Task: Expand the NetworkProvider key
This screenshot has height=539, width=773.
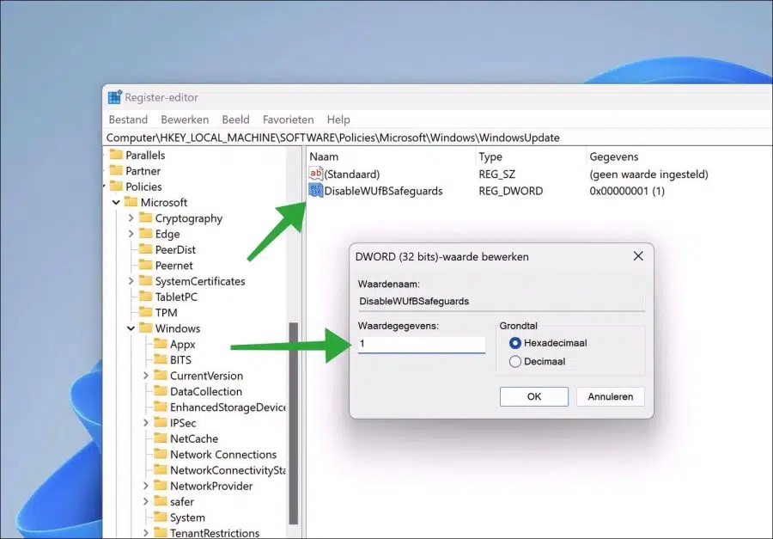Action: click(146, 487)
